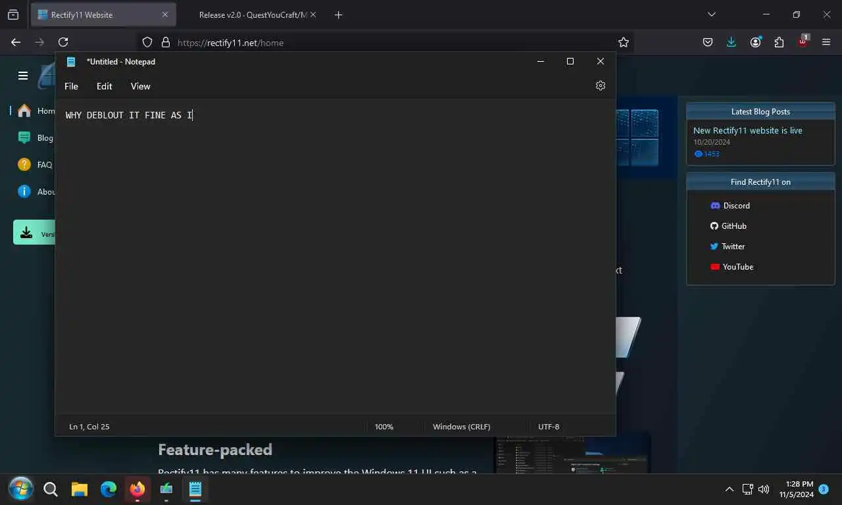Click the 1453 views counter
The width and height of the screenshot is (842, 505).
click(x=706, y=154)
